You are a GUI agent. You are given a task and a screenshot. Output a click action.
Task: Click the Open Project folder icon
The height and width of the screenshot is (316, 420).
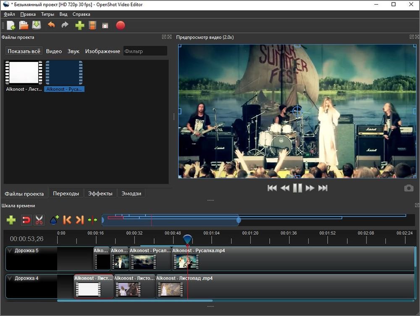(x=24, y=26)
